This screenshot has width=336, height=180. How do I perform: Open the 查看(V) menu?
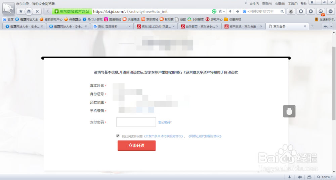pyautogui.click(x=267, y=4)
